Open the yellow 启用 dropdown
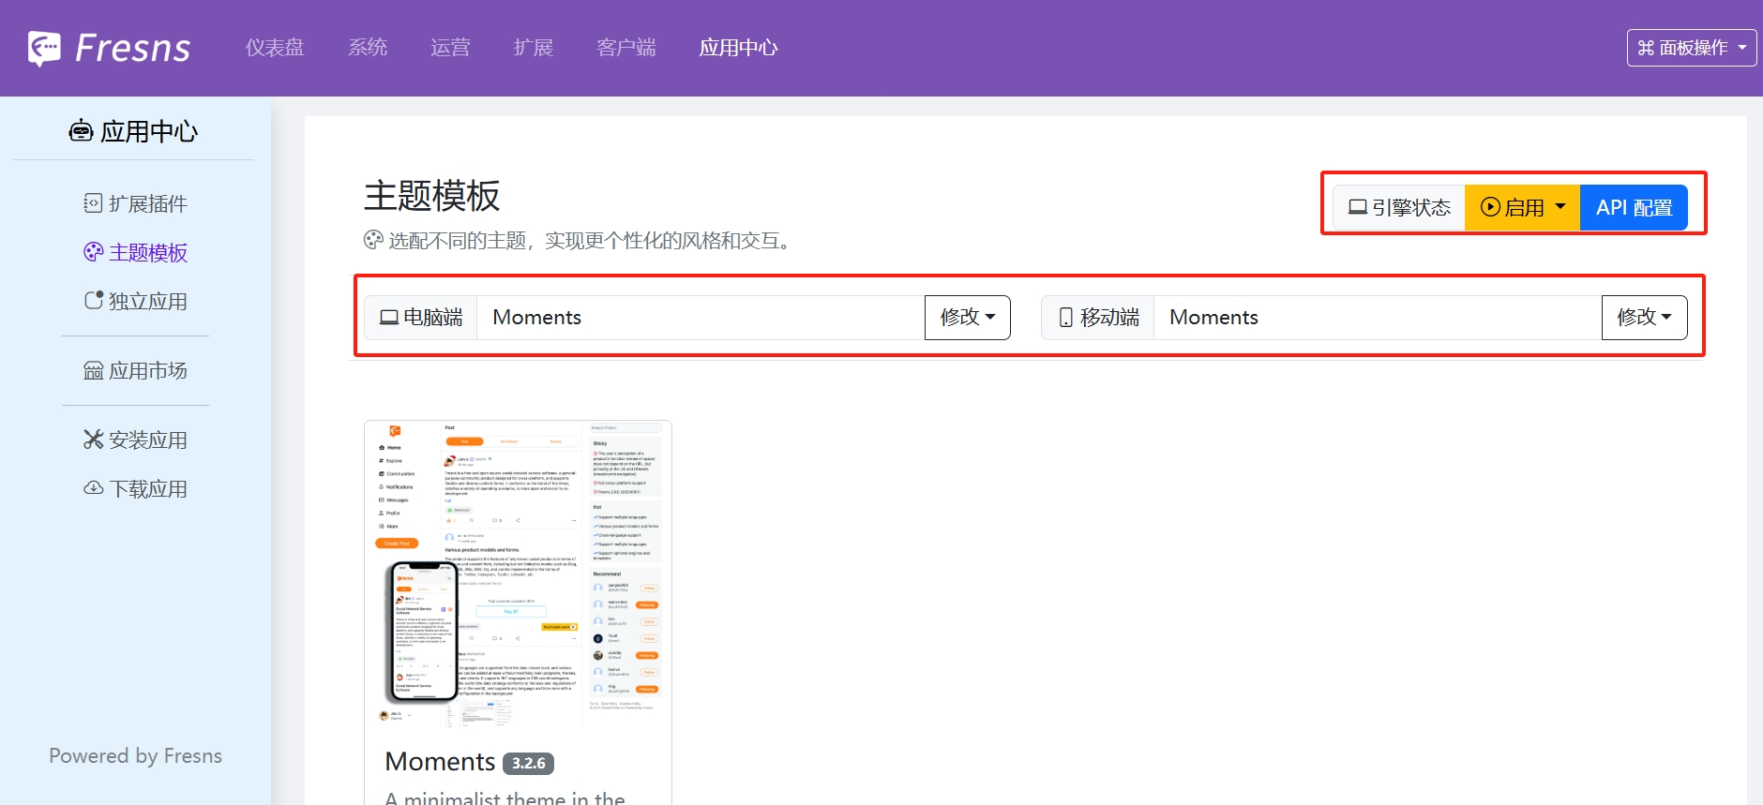Viewport: 1763px width, 805px height. (1523, 207)
